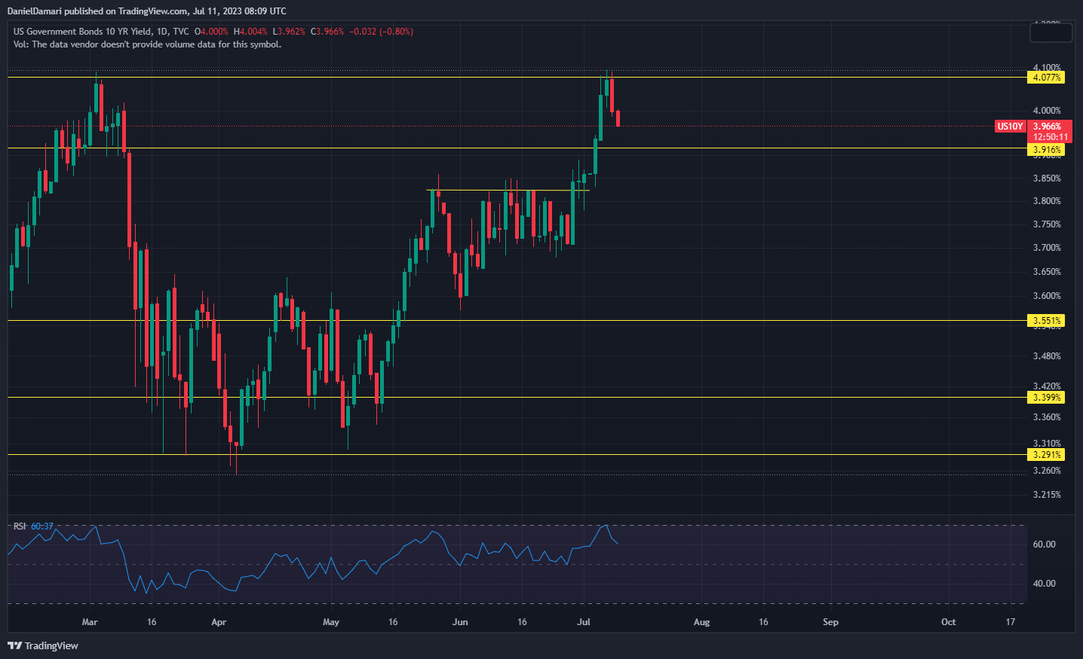Screen dimensions: 1083x659
Task: Click the RSI 60.00 scale label
Action: pyautogui.click(x=1044, y=545)
